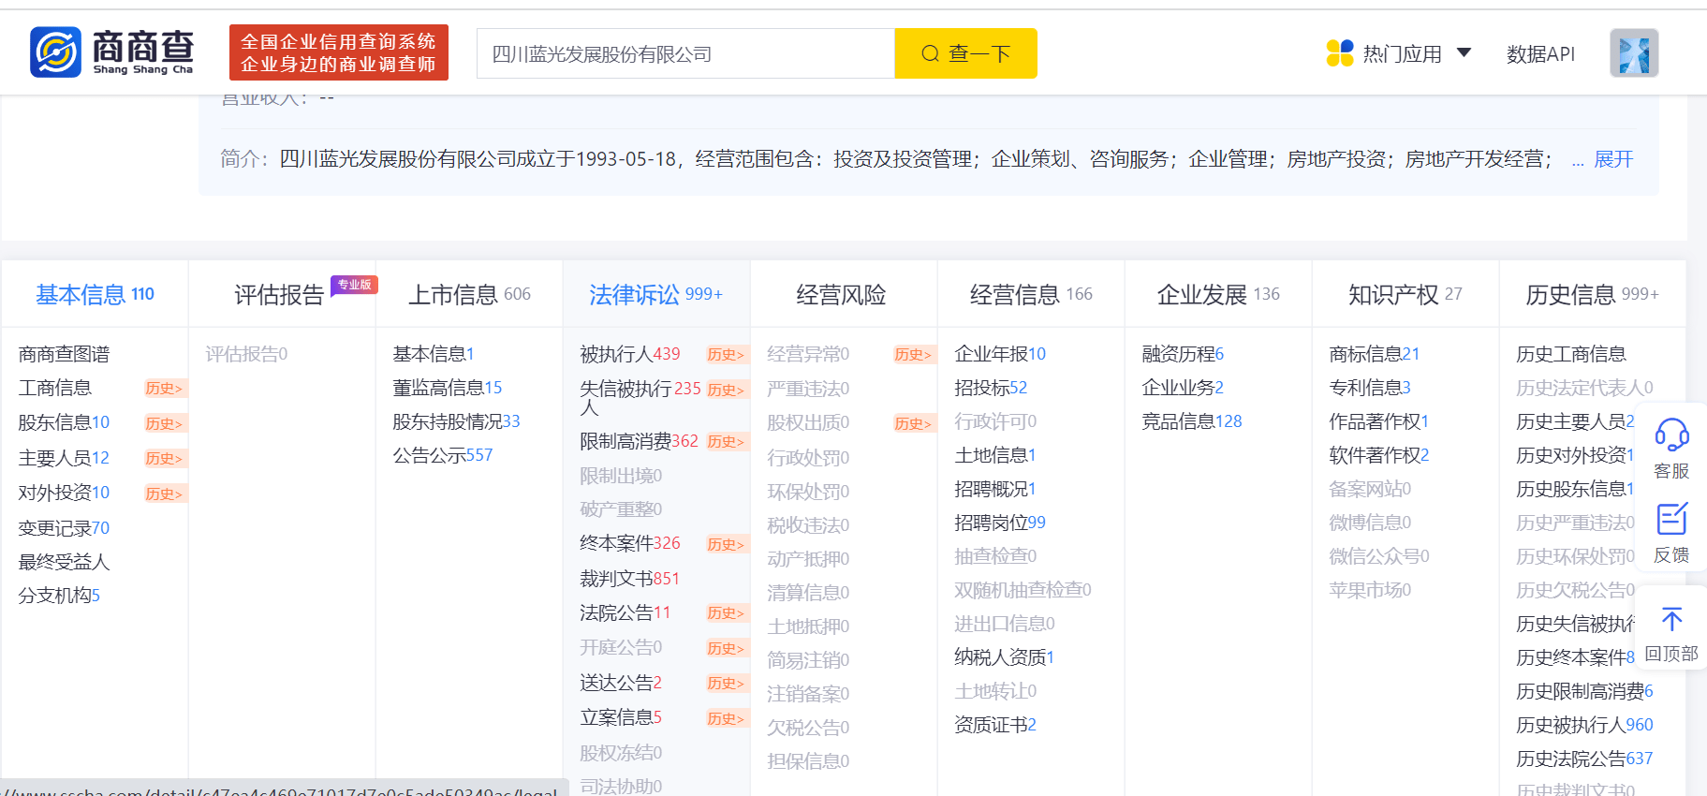Open the feedback form icon

(1671, 520)
